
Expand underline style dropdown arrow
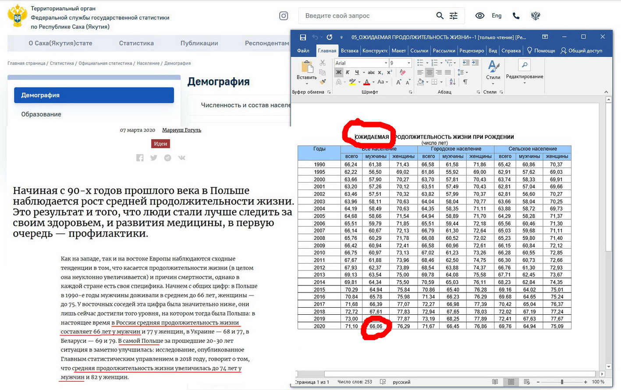coord(363,72)
